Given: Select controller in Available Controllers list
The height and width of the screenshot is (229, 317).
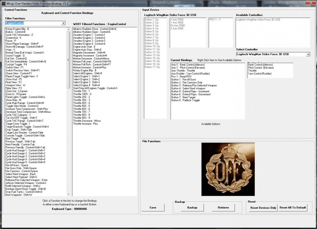Looking at the screenshot, I should [x=258, y=19].
